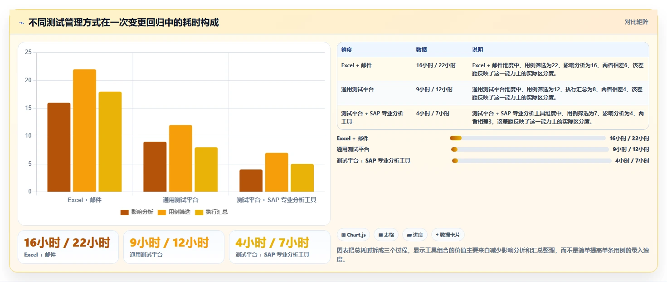Click the table cell 4小时 / 7小时
This screenshot has height=282, width=667.
pos(433,114)
